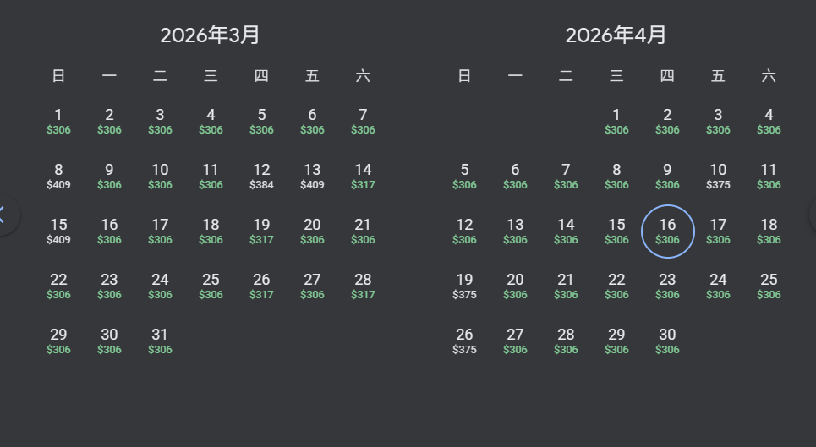This screenshot has width=816, height=447.
Task: Select March 1, 2026 priced at $306
Action: 58,121
